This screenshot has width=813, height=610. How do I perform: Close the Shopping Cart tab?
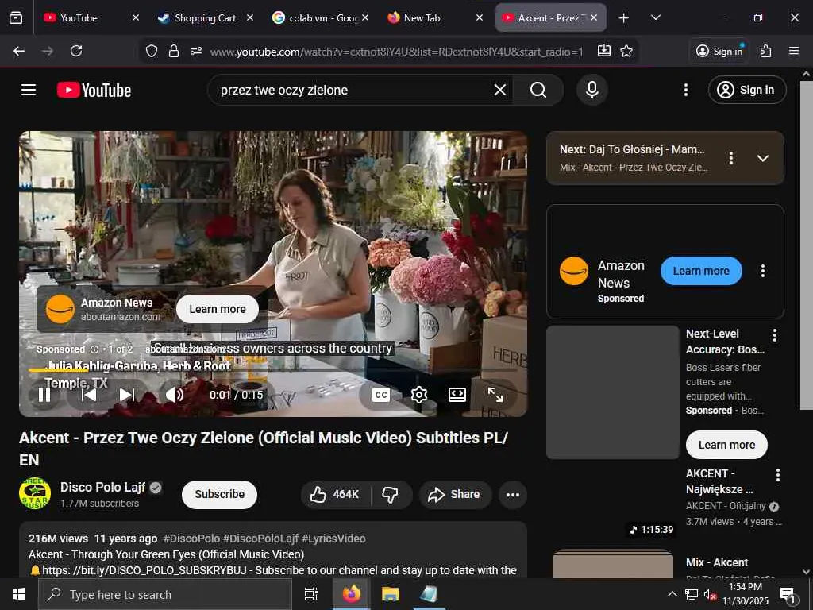pos(250,17)
